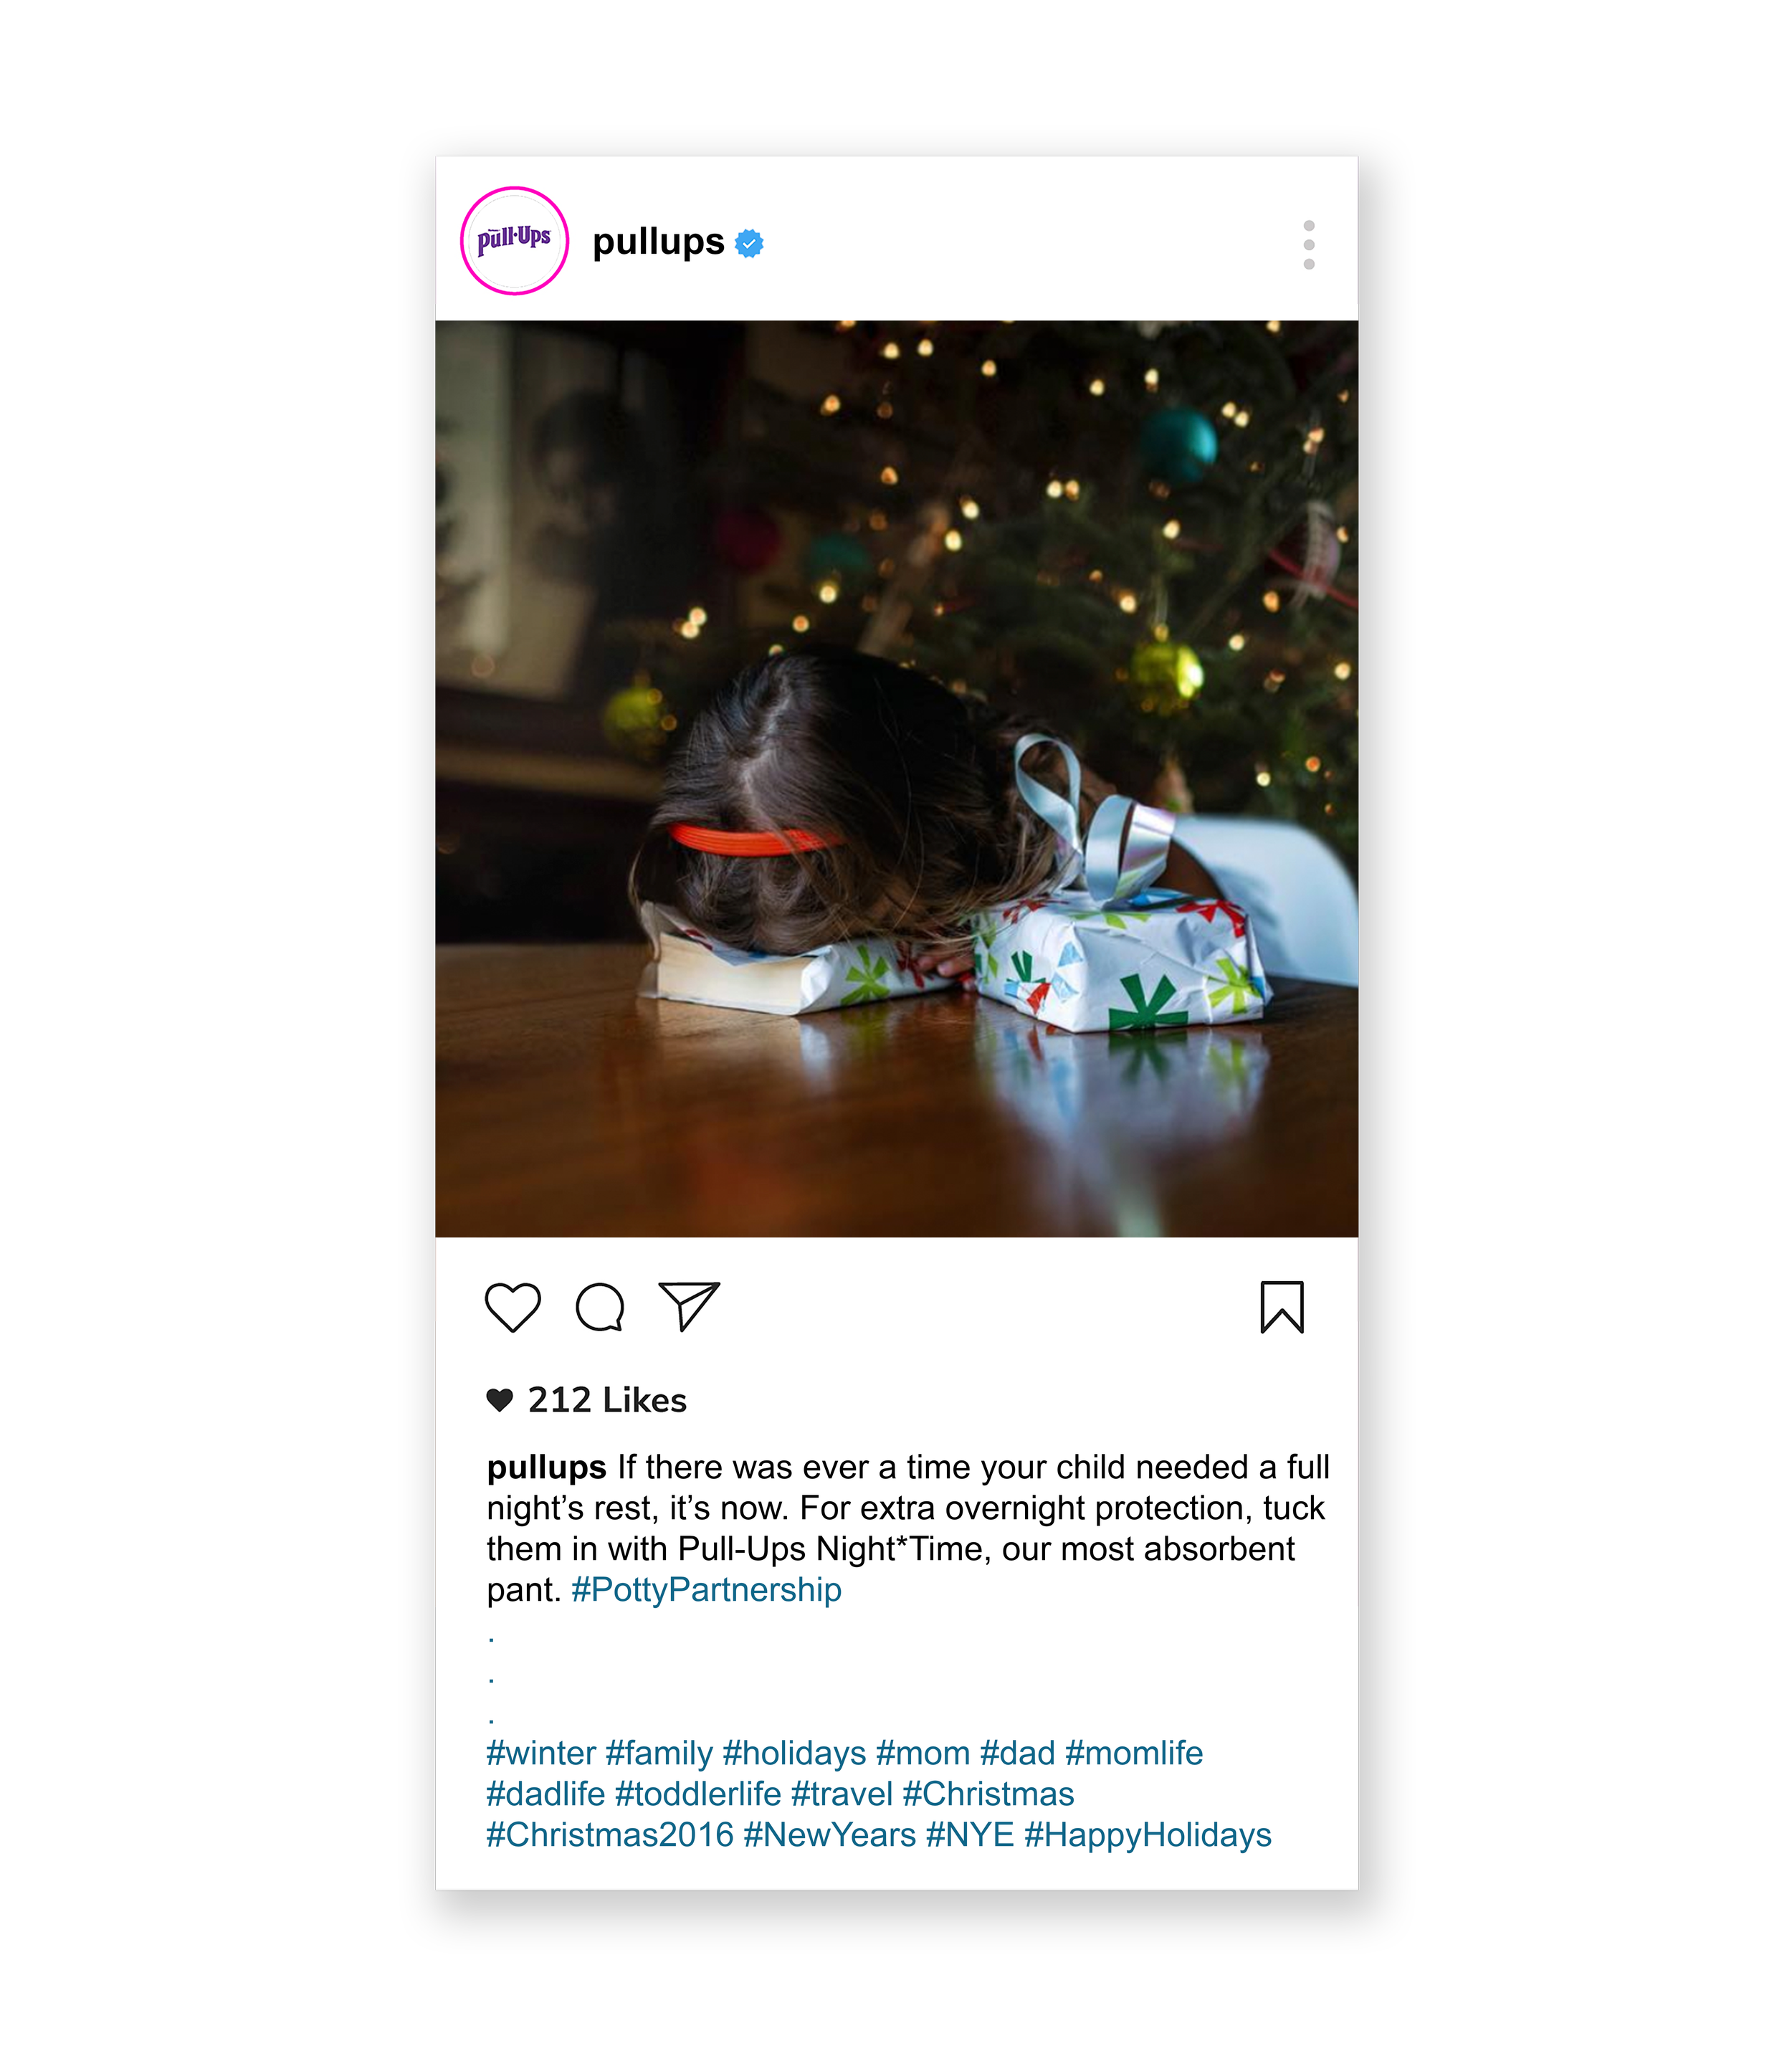Open comments via the speech bubble icon
This screenshot has height=2046, width=1792.
[600, 1307]
